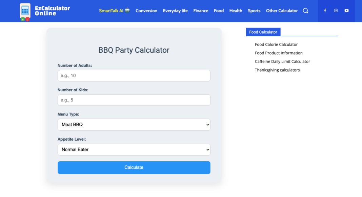Open the Food Calorie Calculator link
The height and width of the screenshot is (197, 362).
point(276,44)
